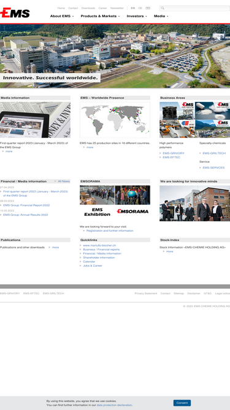Click the EMSORAMA logo
Image resolution: width=230 pixels, height=410 pixels.
point(132,211)
